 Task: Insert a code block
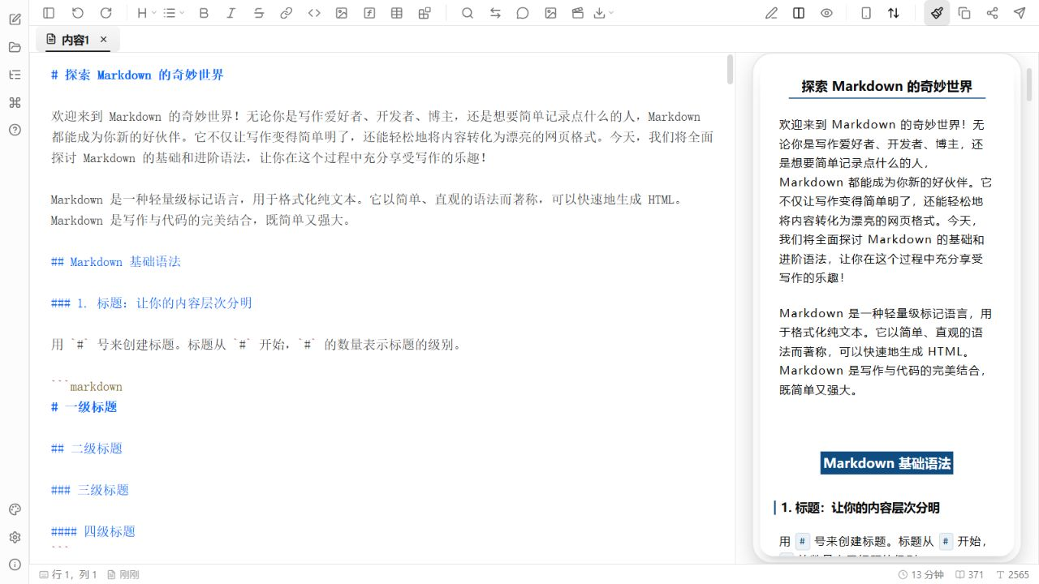click(314, 13)
